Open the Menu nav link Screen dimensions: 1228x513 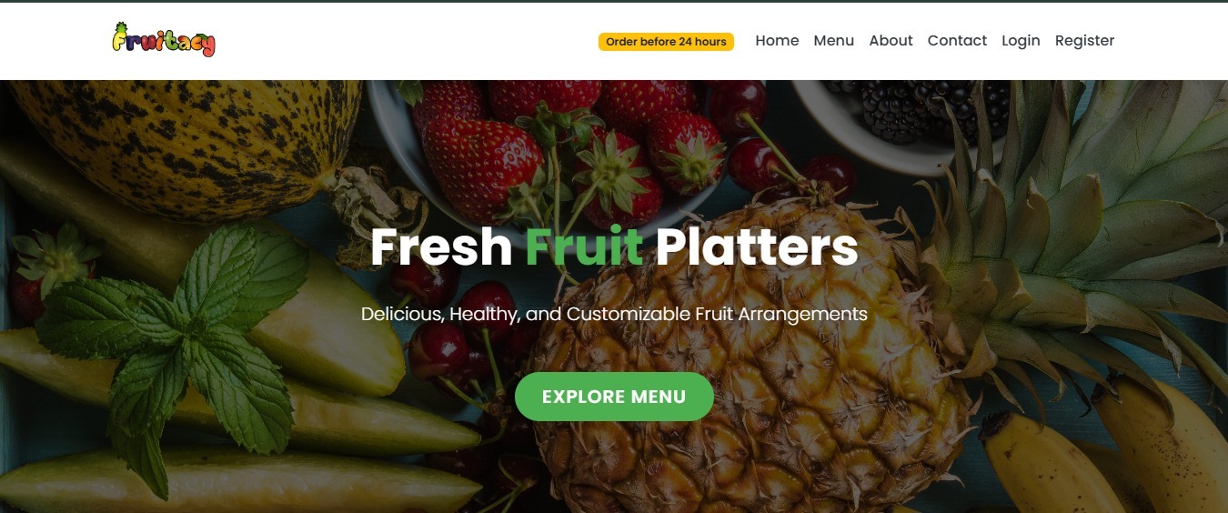pos(834,41)
